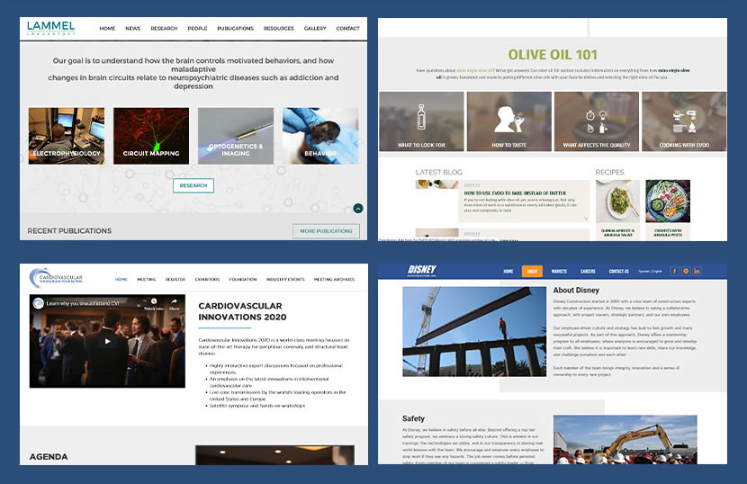Select CAREERS in the Disney navigation bar

point(588,271)
